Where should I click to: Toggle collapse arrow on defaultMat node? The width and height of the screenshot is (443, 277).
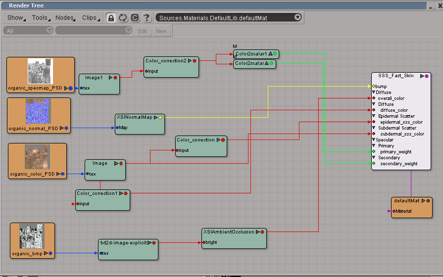[x=423, y=201]
